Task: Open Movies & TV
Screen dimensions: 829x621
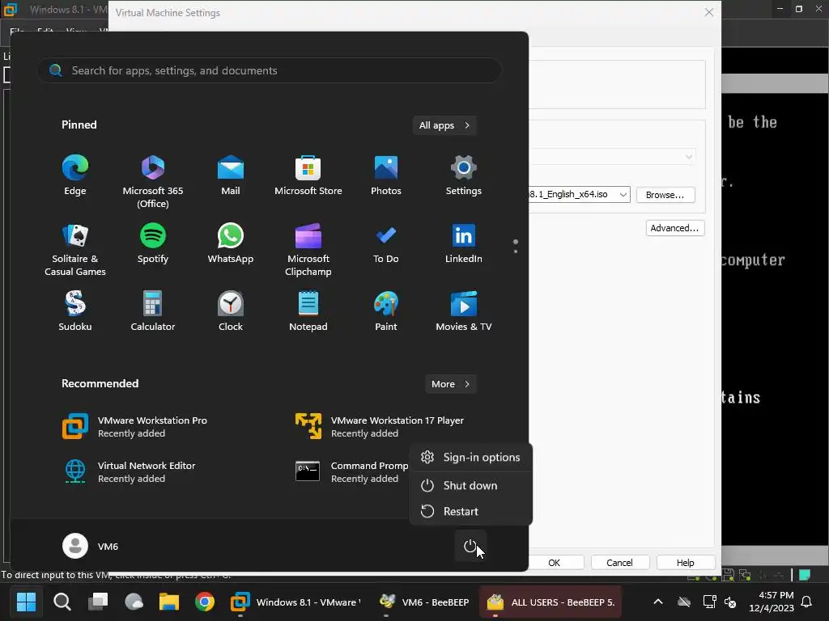Action: coord(464,311)
